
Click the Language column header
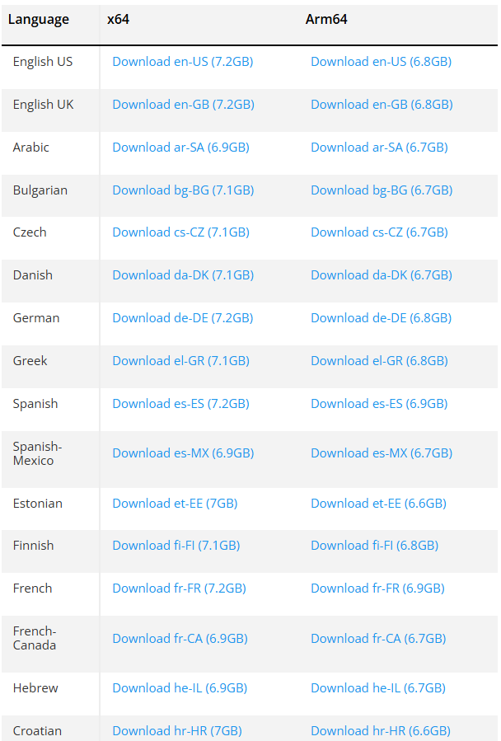(38, 20)
